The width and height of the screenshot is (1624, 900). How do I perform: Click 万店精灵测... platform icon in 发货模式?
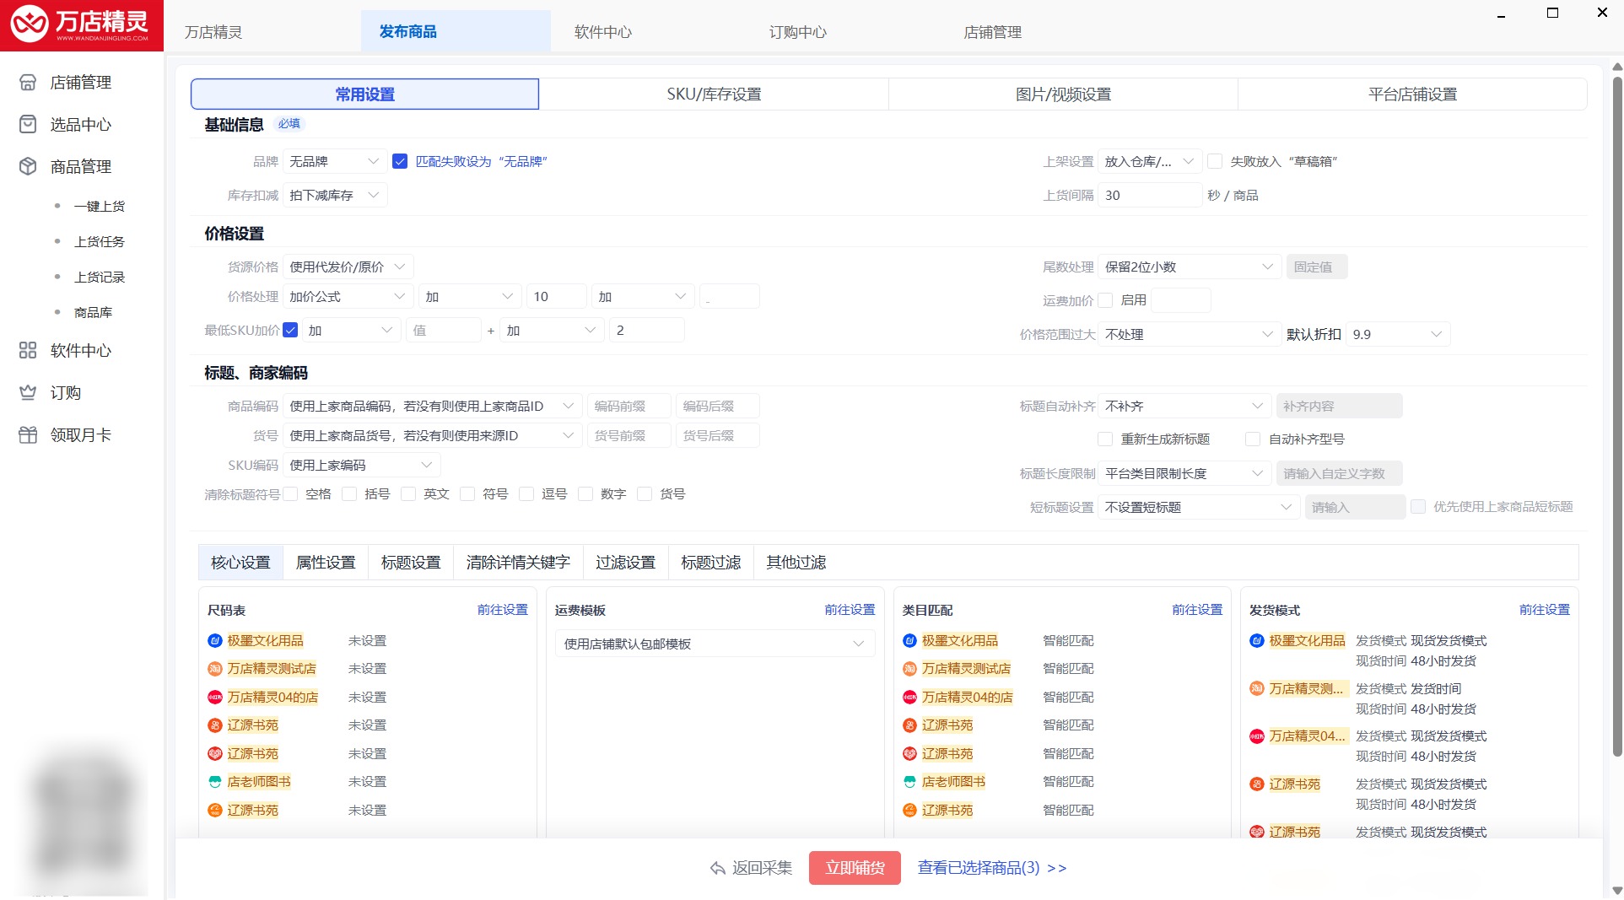(x=1257, y=688)
